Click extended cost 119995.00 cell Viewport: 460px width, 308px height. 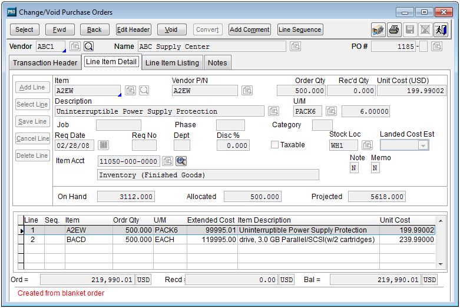pos(212,240)
